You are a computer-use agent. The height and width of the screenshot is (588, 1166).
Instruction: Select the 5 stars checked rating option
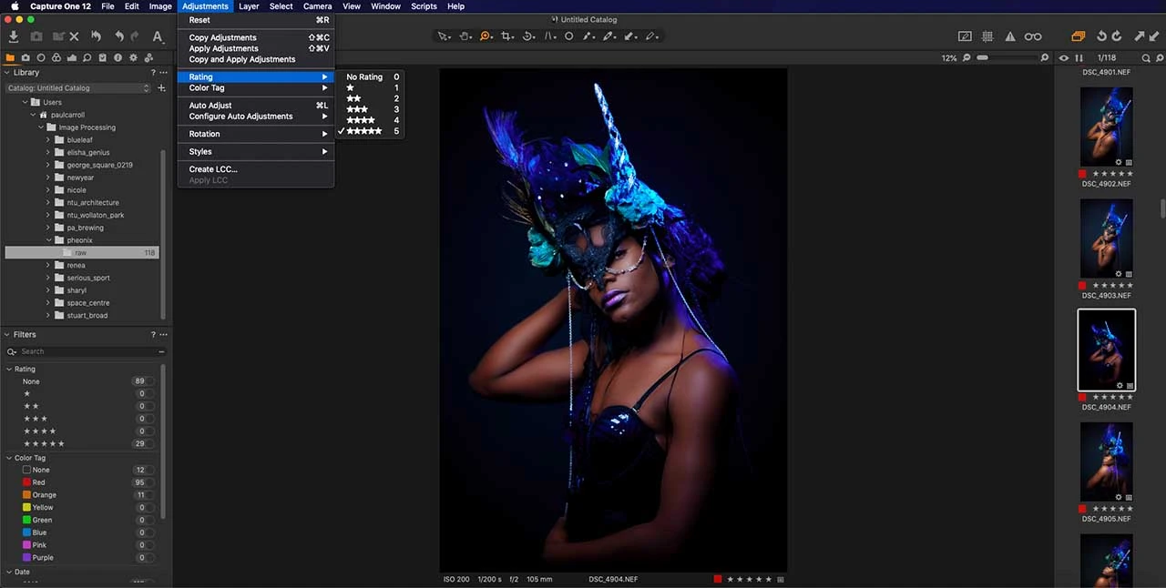click(370, 131)
